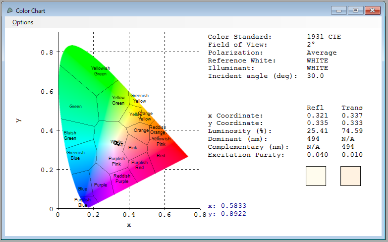Click the Red region of the color chart
The width and height of the screenshot is (388, 242).
(161, 156)
